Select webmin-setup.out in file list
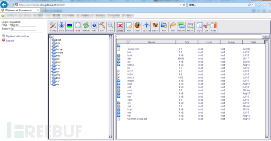Image resolution: width=271 pixels, height=141 pixels. click(x=137, y=119)
